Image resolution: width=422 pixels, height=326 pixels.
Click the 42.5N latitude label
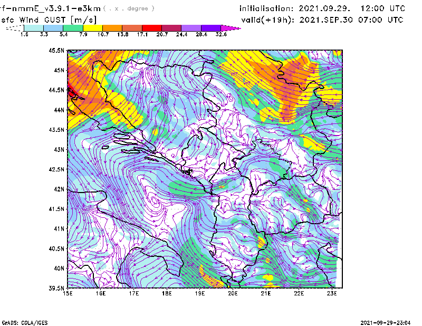[56, 169]
